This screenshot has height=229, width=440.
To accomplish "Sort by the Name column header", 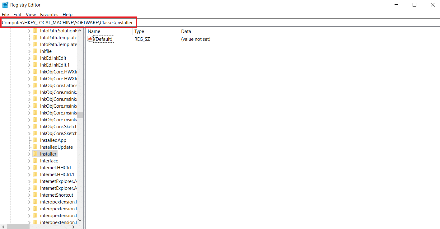I will (109, 31).
